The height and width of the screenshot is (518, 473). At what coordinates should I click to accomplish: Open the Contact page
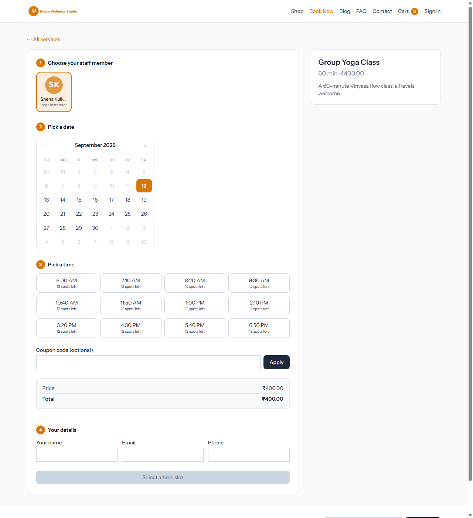382,11
